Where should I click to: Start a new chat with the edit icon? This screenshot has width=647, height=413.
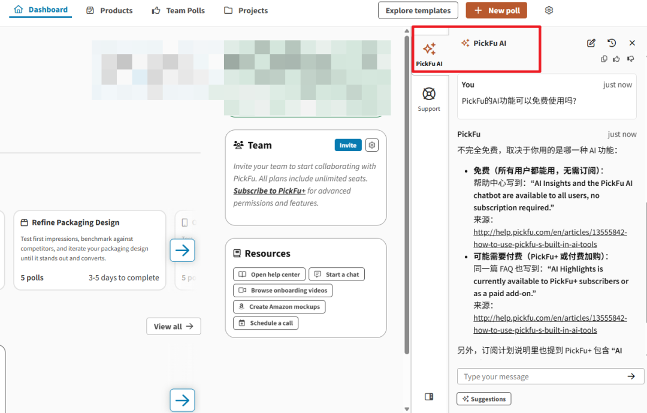click(x=591, y=43)
